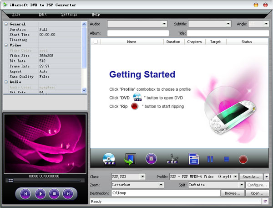
Task: Click the red Rip icon in Getting Started
Action: click(135, 106)
